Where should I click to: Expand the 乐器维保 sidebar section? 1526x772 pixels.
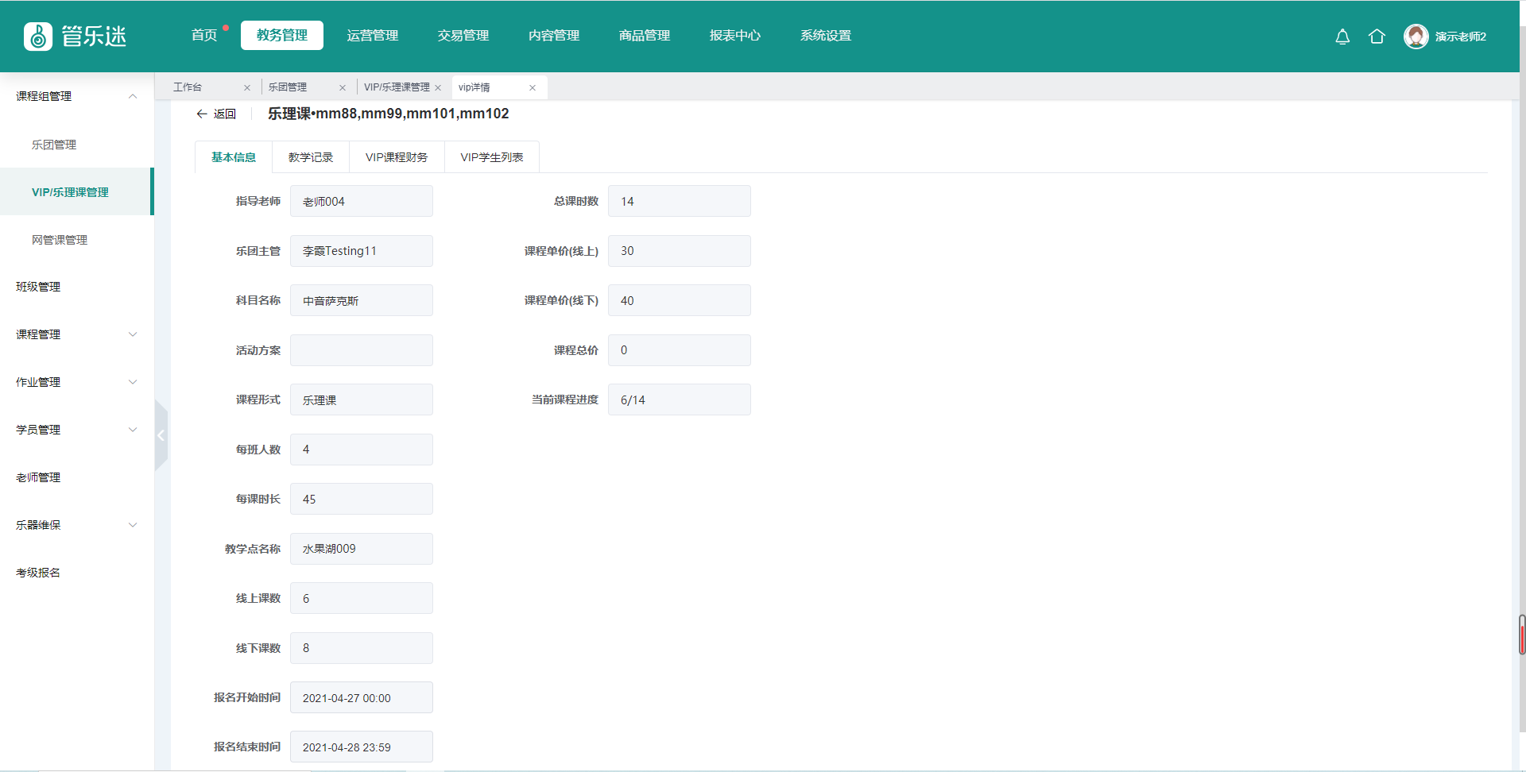133,525
